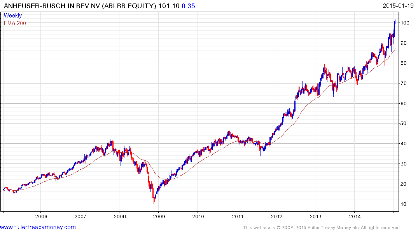Click the 60 price axis label
The image size is (418, 233).
pyautogui.click(x=404, y=104)
